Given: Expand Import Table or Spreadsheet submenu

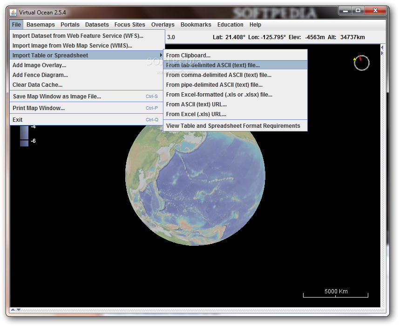Looking at the screenshot, I should pyautogui.click(x=87, y=55).
